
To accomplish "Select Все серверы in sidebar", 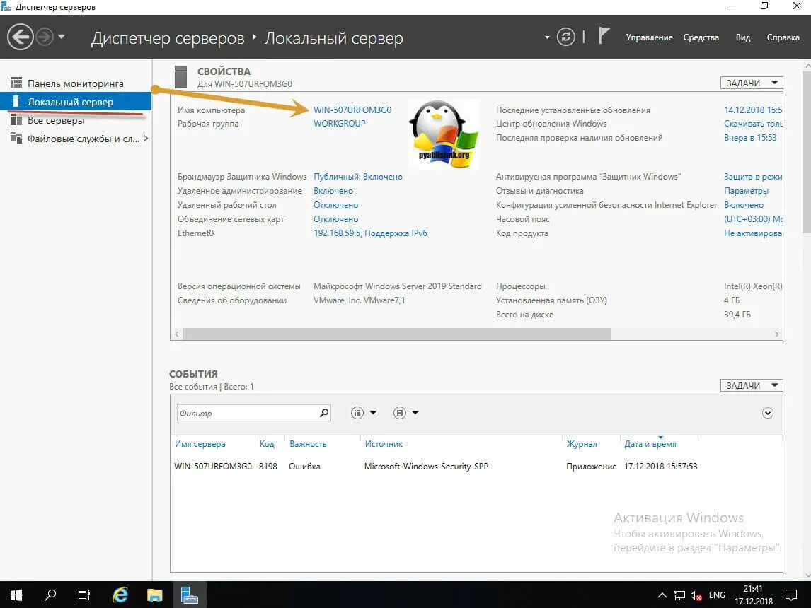I will (x=76, y=120).
